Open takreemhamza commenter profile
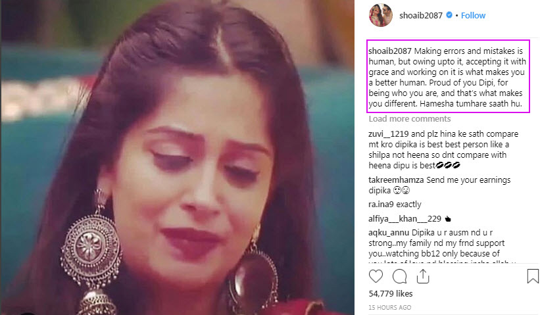 pyautogui.click(x=396, y=180)
